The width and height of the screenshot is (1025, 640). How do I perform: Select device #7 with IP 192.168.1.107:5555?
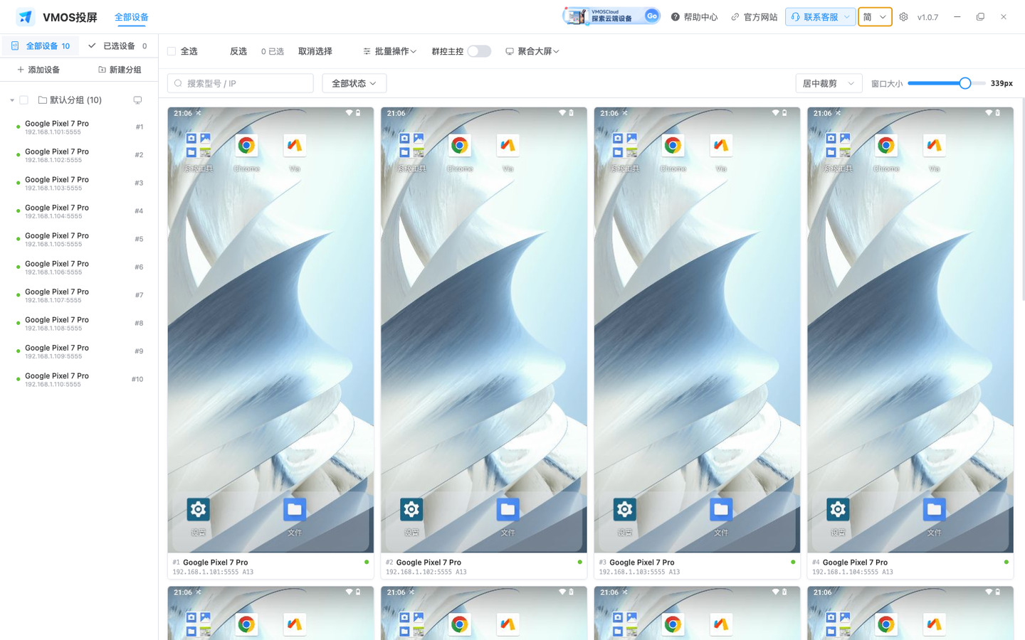point(79,296)
